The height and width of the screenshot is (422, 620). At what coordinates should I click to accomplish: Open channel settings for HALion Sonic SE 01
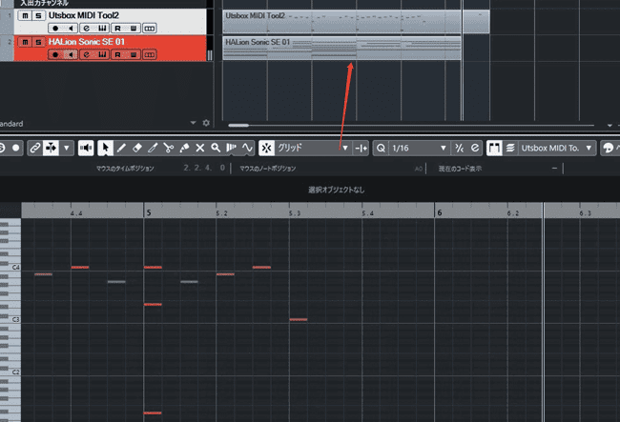pyautogui.click(x=86, y=54)
